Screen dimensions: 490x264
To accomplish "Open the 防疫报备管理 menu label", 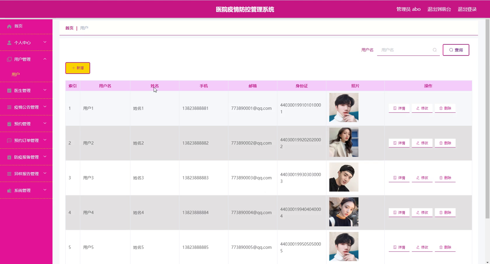I will click(x=27, y=157).
